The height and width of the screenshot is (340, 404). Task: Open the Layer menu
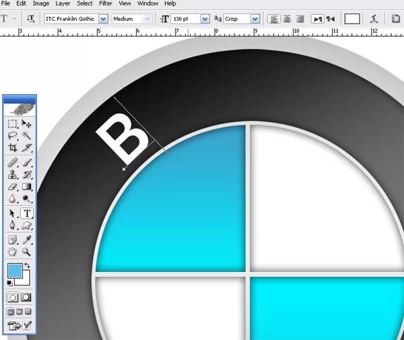pos(63,3)
